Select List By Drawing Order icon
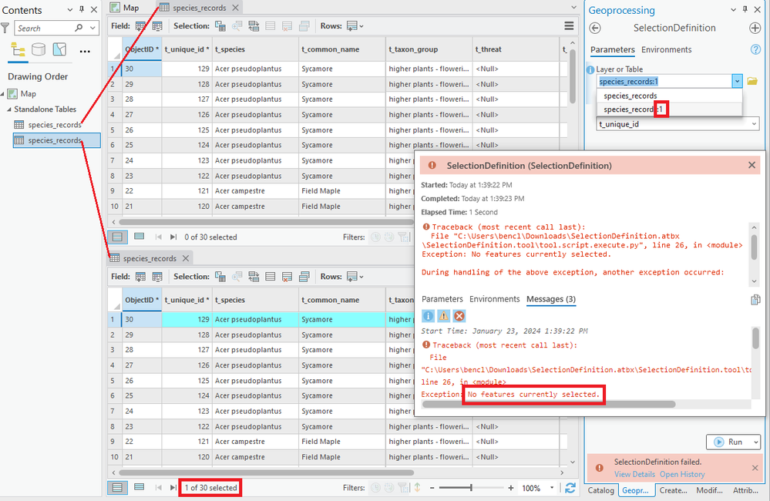 [18, 49]
